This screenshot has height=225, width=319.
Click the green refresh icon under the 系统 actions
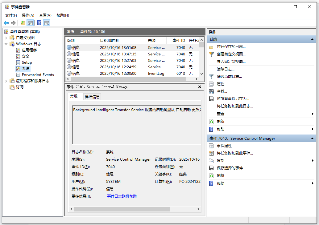[x=211, y=122]
